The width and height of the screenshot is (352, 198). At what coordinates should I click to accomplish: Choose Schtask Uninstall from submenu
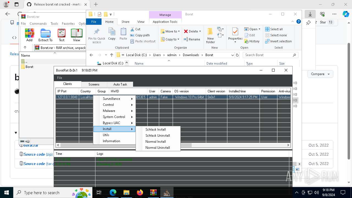coord(158,136)
